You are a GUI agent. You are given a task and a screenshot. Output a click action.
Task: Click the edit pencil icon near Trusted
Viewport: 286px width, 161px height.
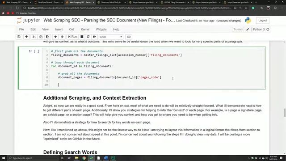click(x=248, y=30)
